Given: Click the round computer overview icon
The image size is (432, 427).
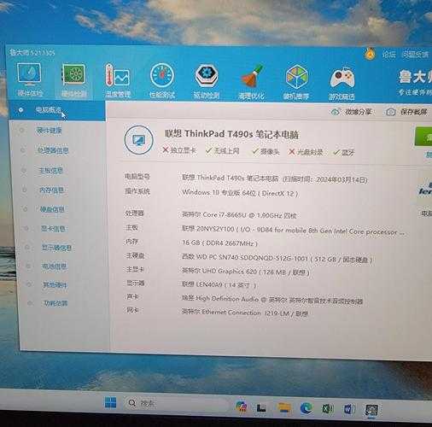Looking at the screenshot, I should [x=138, y=140].
